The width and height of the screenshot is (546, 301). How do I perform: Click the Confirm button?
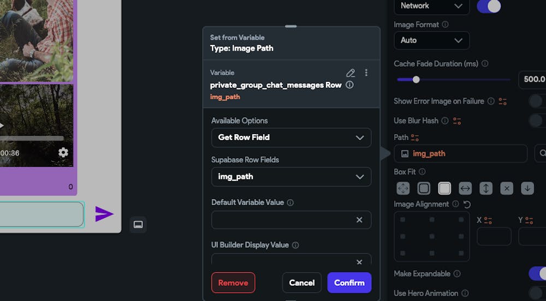[349, 282]
